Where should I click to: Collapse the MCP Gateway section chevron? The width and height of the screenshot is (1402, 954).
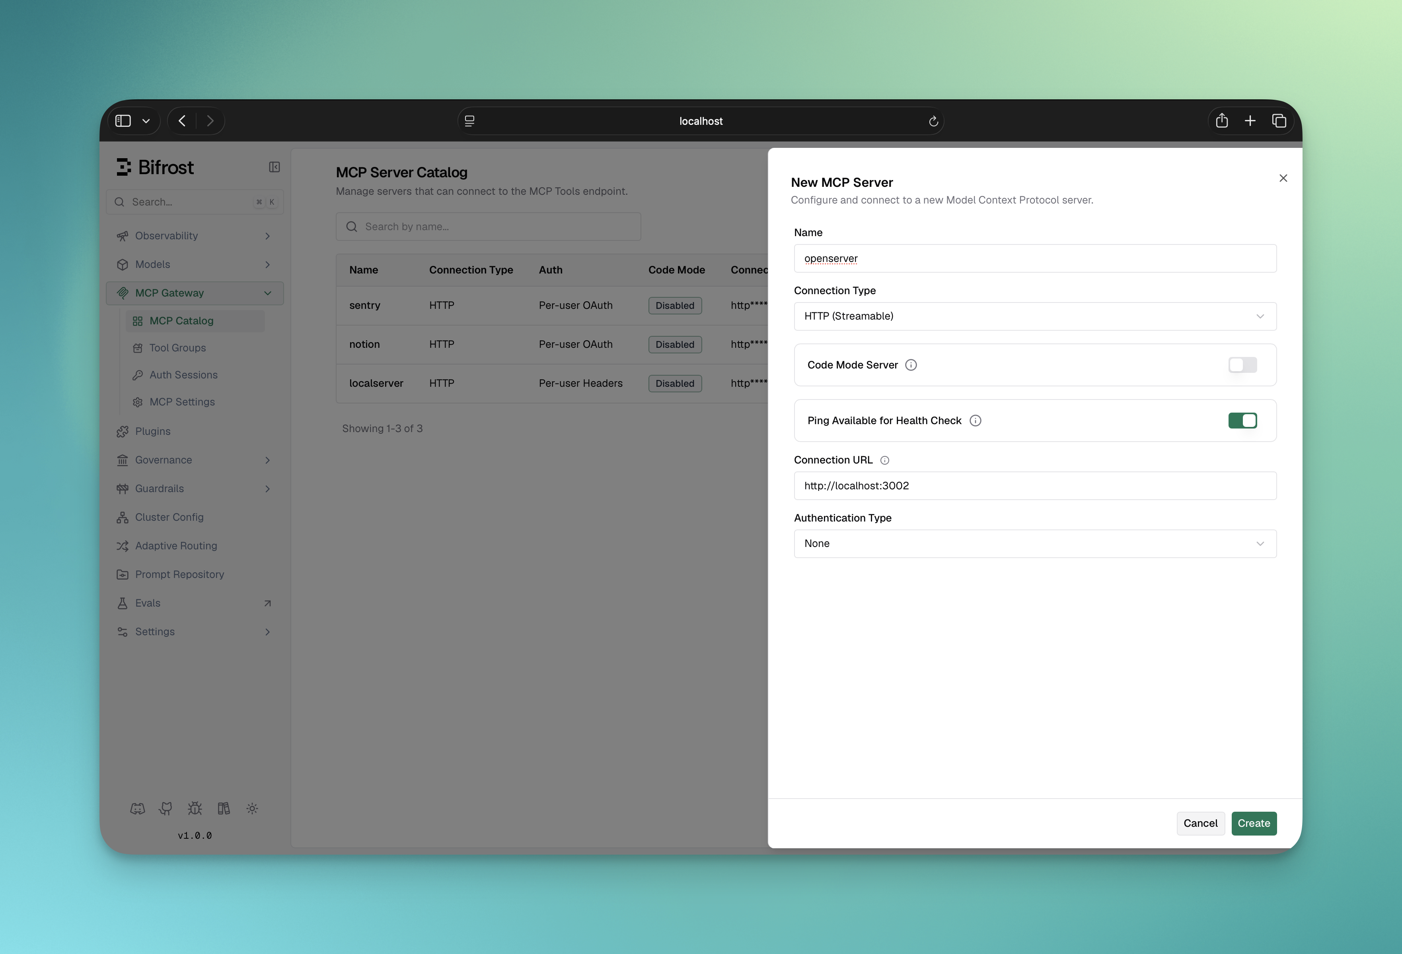tap(267, 293)
